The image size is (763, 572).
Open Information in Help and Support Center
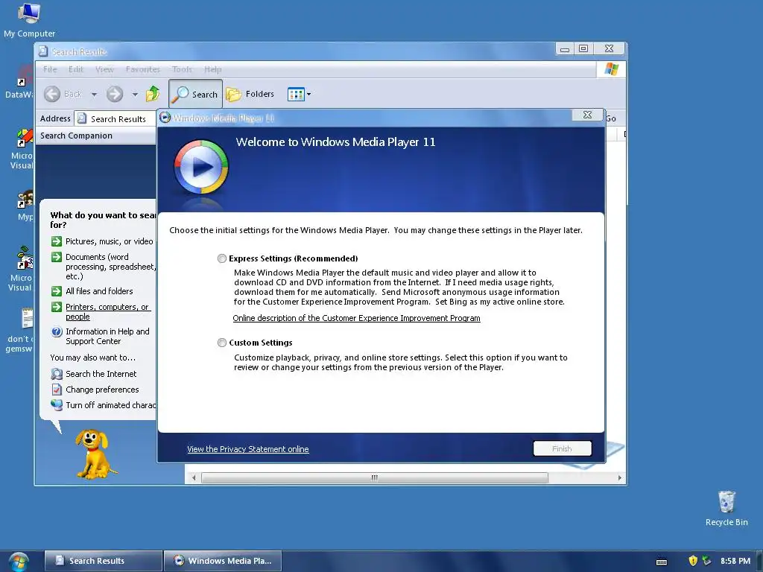click(107, 336)
